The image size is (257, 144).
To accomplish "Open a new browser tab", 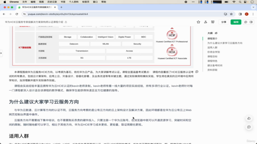I will pos(61,7).
